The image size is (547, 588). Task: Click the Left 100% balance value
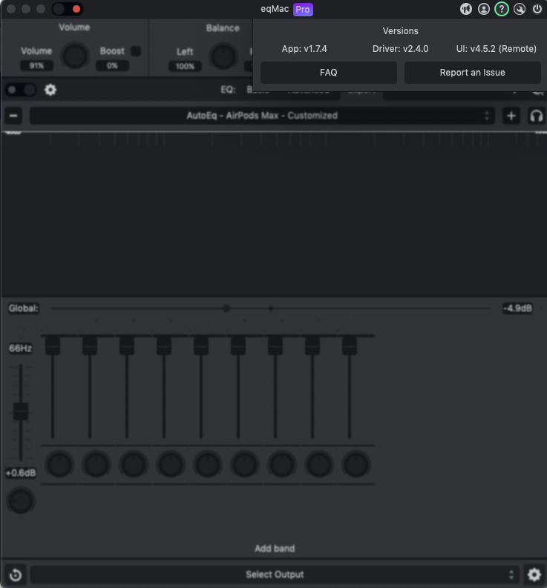click(x=185, y=67)
